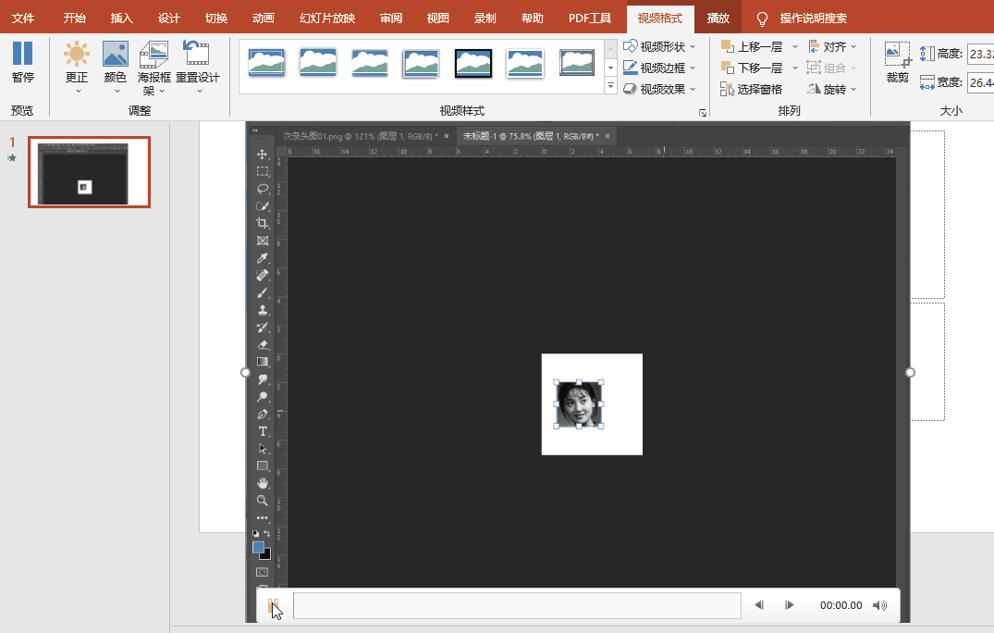The height and width of the screenshot is (633, 994).
Task: Switch to the 播放 playback tab
Action: [x=718, y=18]
